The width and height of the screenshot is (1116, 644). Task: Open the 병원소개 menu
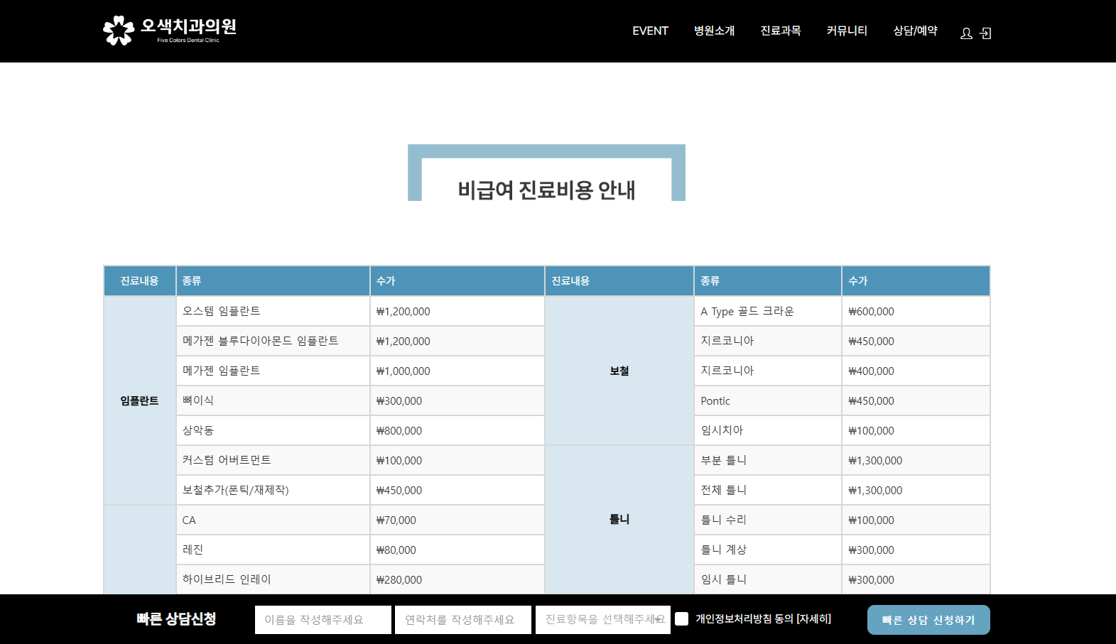click(x=714, y=31)
